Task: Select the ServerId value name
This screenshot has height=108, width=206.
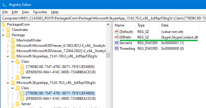Action: (x=126, y=43)
